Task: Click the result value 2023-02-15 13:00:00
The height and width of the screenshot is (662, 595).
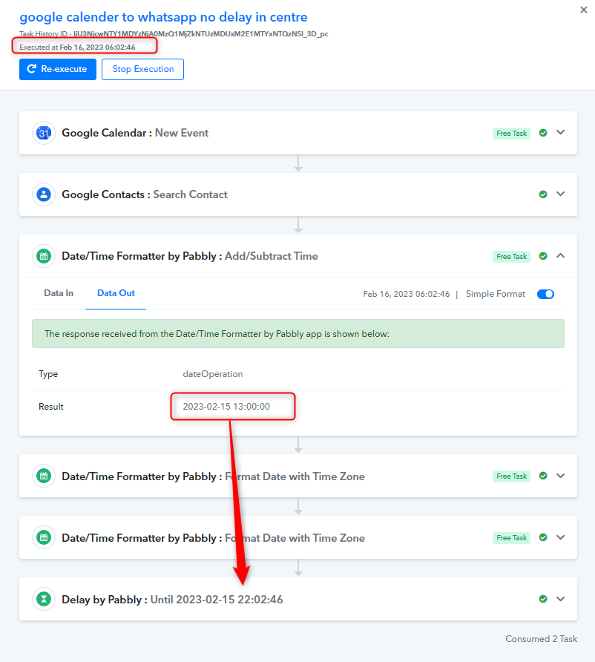Action: tap(226, 407)
